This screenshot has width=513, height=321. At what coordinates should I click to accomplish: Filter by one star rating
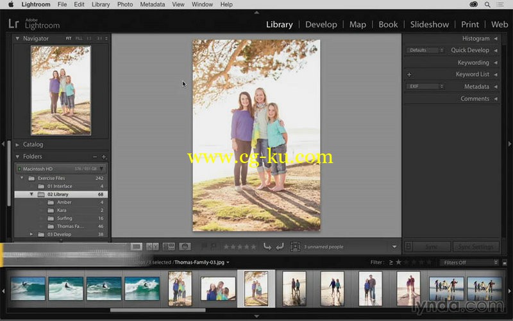click(399, 262)
